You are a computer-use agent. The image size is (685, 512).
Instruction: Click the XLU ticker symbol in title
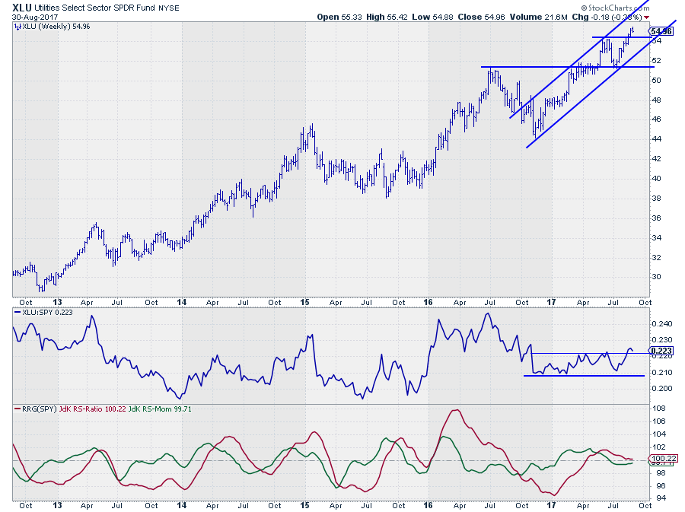[x=22, y=8]
